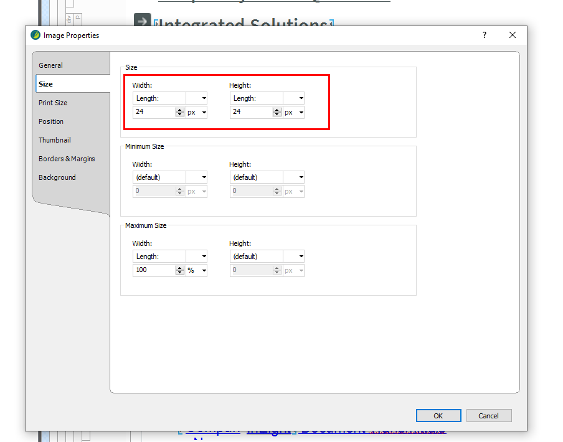Click the help question mark icon
The image size is (563, 442).
485,35
